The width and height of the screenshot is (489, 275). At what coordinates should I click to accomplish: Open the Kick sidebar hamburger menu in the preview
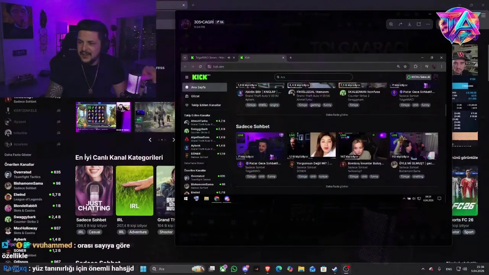coord(187,77)
